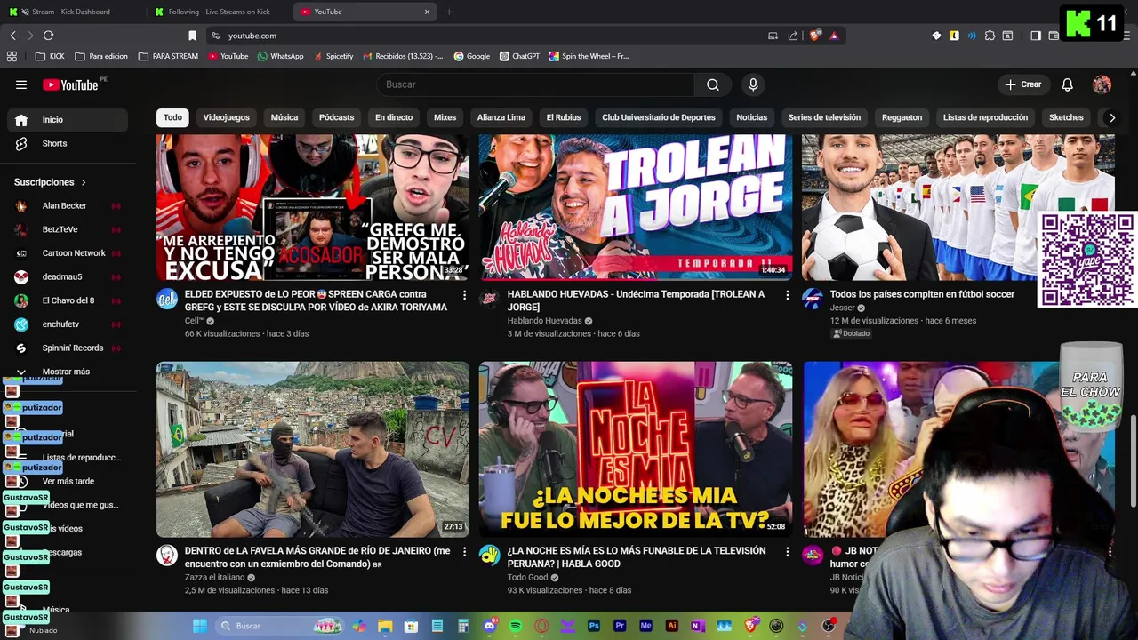Open the account avatar menu
Viewport: 1138px width, 640px height.
[x=1102, y=84]
